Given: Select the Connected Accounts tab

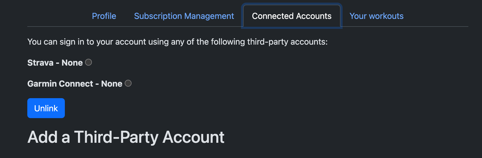Looking at the screenshot, I should pos(291,16).
